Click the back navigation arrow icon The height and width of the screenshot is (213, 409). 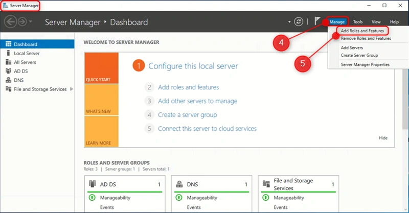click(10, 21)
